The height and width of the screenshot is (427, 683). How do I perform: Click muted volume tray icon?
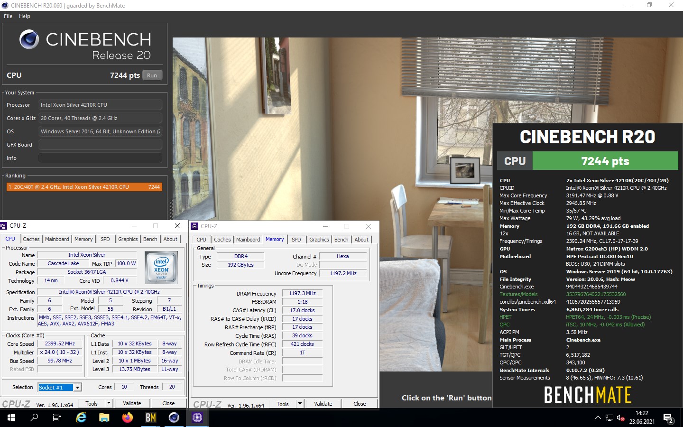coord(620,418)
